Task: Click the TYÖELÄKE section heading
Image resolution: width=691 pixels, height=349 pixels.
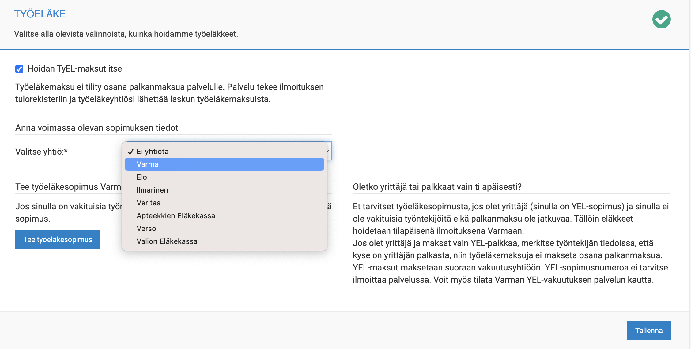Action: (x=40, y=13)
